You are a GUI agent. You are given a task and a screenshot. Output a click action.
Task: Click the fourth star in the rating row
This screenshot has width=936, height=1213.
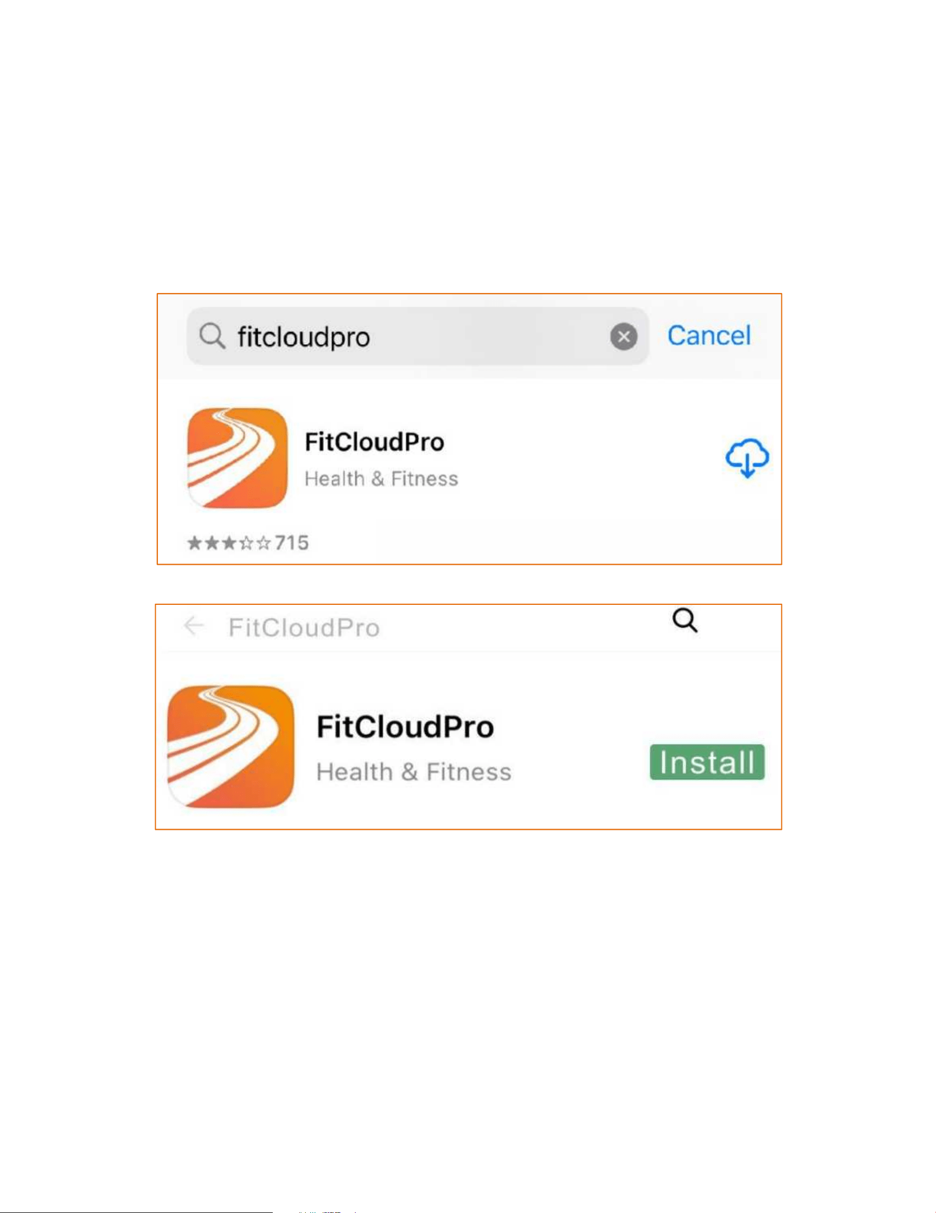(x=246, y=542)
